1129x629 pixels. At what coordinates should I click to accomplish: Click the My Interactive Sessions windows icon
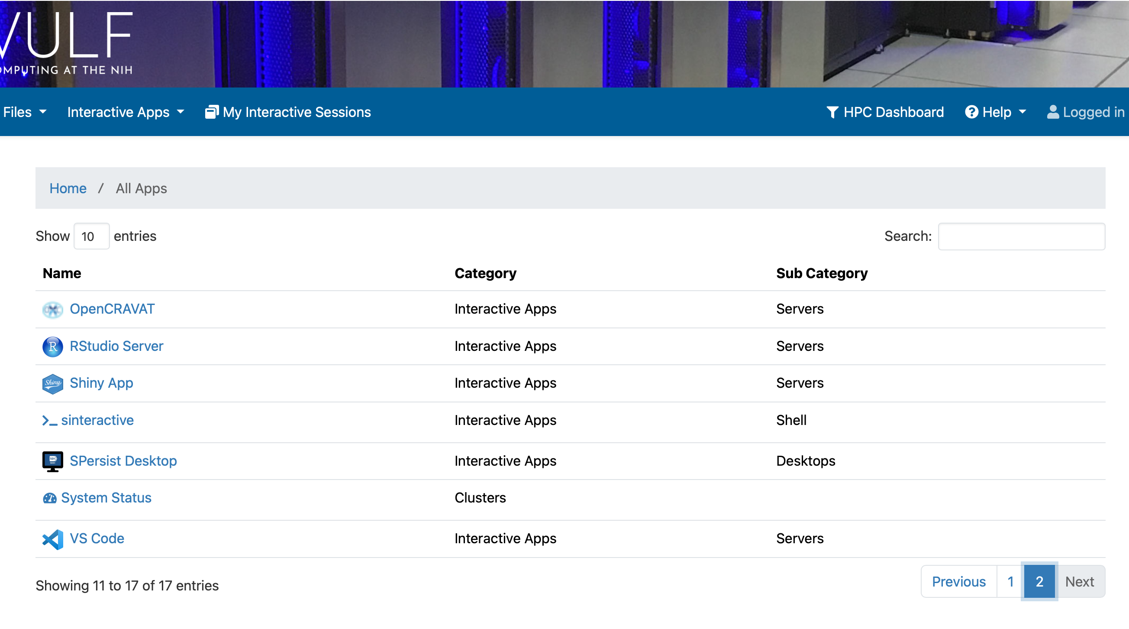click(212, 112)
